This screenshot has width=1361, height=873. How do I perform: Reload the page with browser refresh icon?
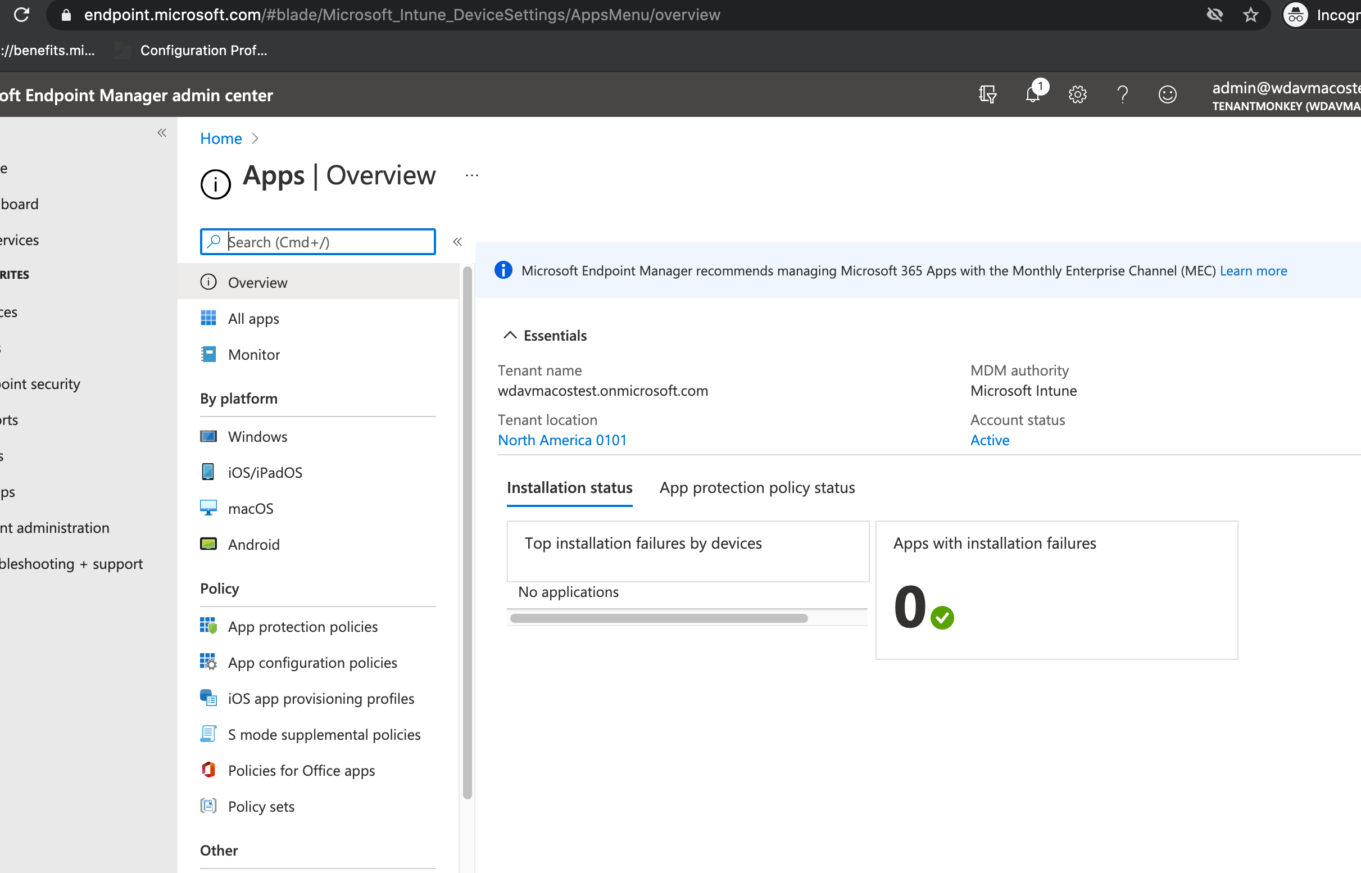click(21, 15)
